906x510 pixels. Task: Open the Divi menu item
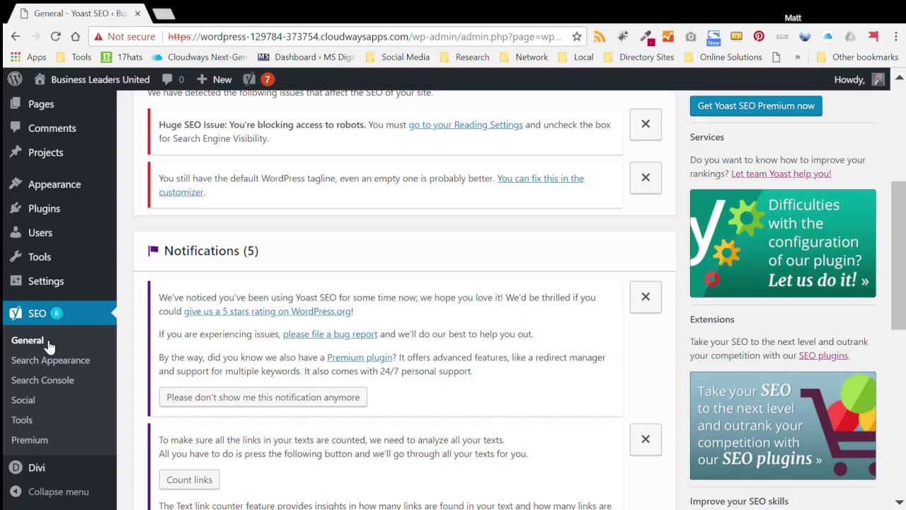point(37,467)
